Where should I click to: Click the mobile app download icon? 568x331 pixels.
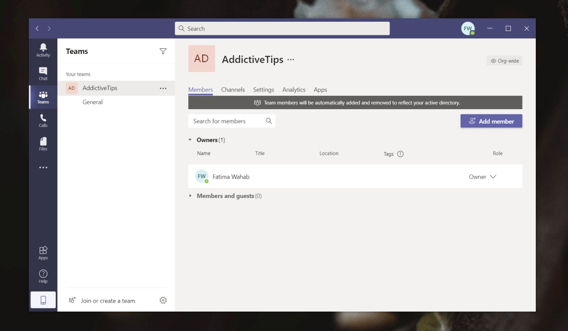pos(43,300)
